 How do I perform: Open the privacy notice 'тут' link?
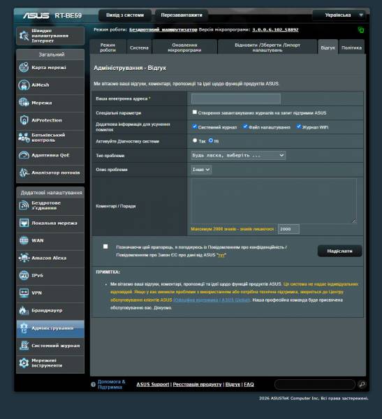click(x=221, y=255)
